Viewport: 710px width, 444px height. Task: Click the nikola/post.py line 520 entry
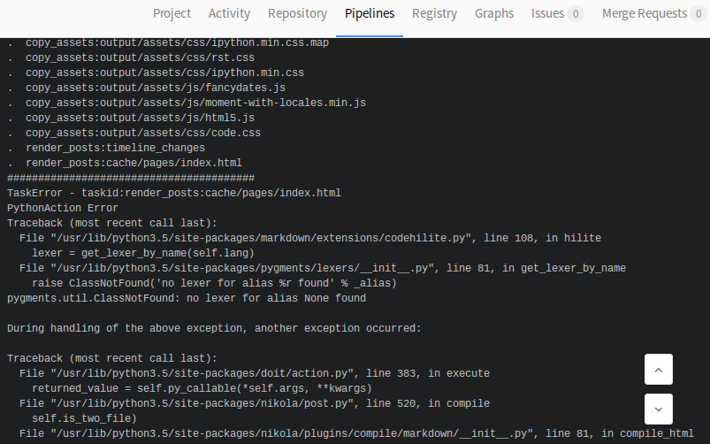pyautogui.click(x=255, y=403)
